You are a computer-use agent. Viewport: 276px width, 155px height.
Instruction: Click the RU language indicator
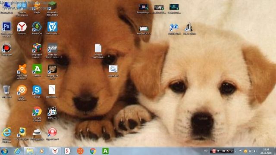(206, 151)
